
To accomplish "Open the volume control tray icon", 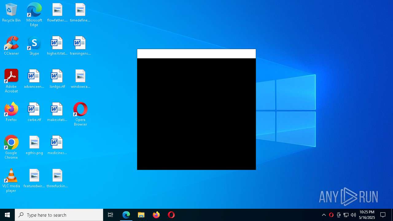I will pyautogui.click(x=353, y=215).
